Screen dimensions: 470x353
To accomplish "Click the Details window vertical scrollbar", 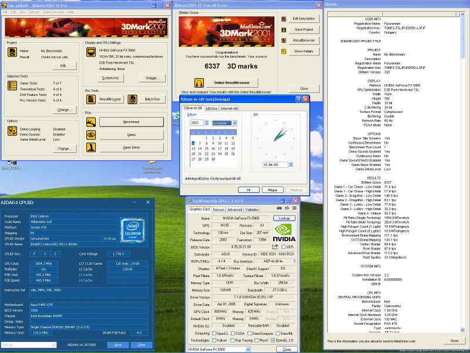I will pos(462,172).
